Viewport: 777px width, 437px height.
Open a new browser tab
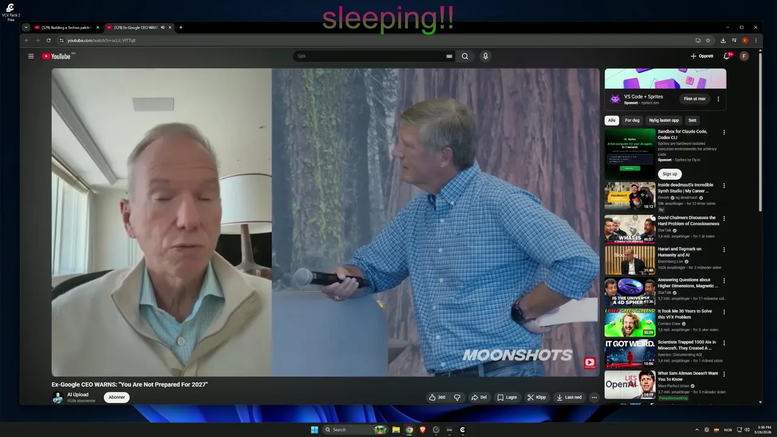point(180,27)
